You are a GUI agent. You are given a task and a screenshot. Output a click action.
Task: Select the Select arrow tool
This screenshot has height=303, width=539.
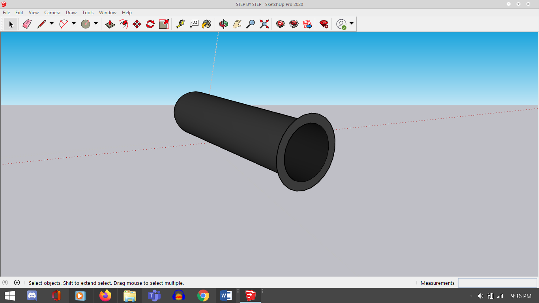(x=11, y=24)
